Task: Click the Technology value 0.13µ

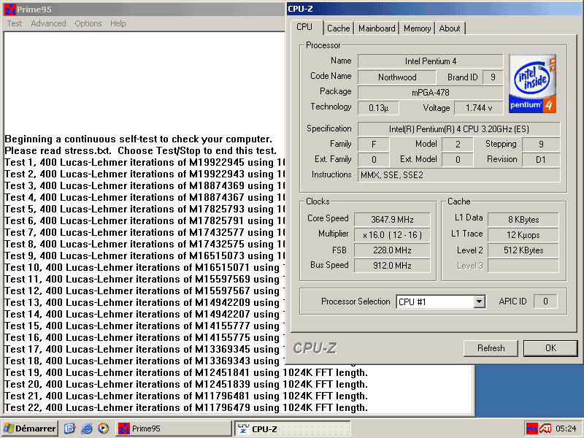Action: [x=378, y=108]
